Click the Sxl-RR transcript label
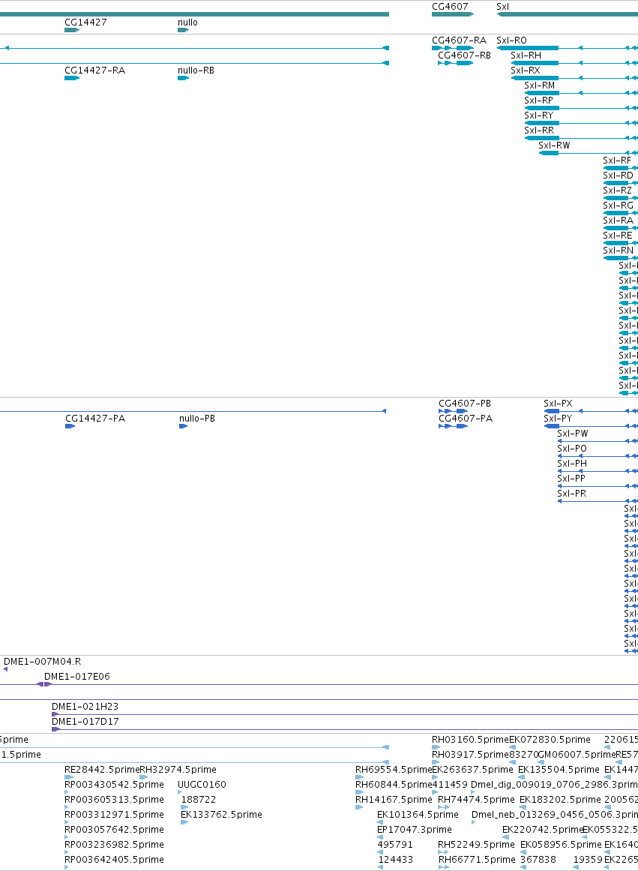 coord(539,131)
